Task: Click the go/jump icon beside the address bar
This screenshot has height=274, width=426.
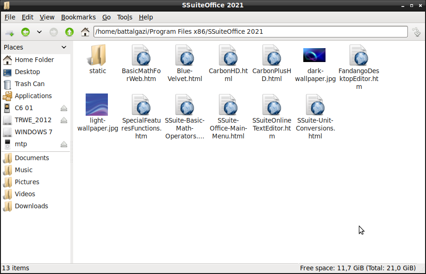Action: click(x=416, y=32)
